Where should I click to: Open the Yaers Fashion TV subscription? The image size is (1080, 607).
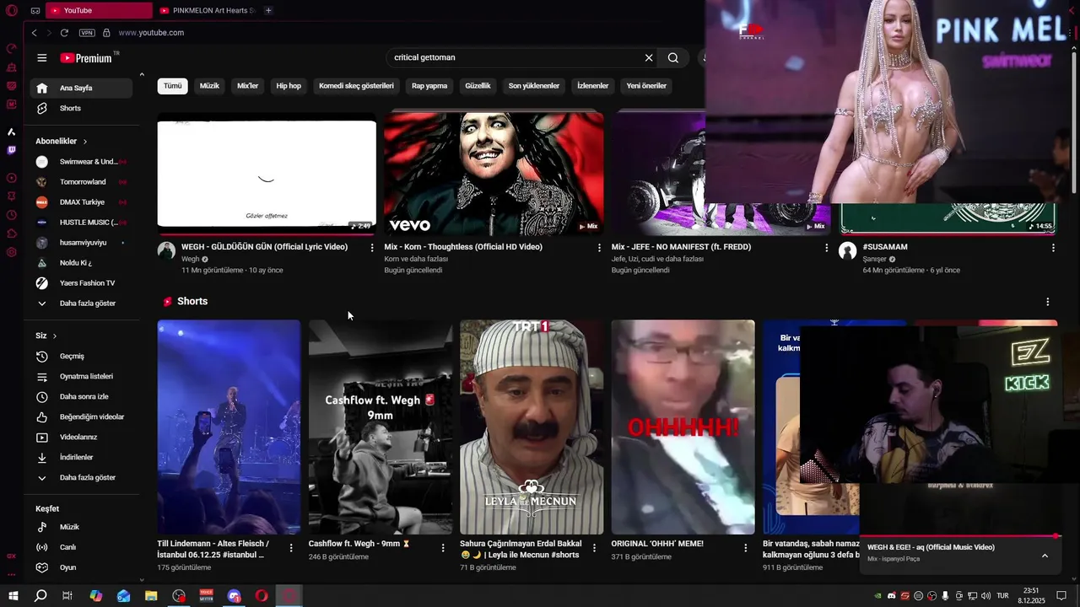(x=81, y=283)
